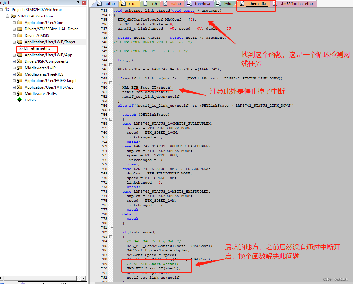Collapse the code fold at ethernet_link_thread function

click(x=110, y=15)
